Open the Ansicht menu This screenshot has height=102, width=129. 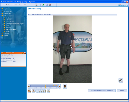15,5
